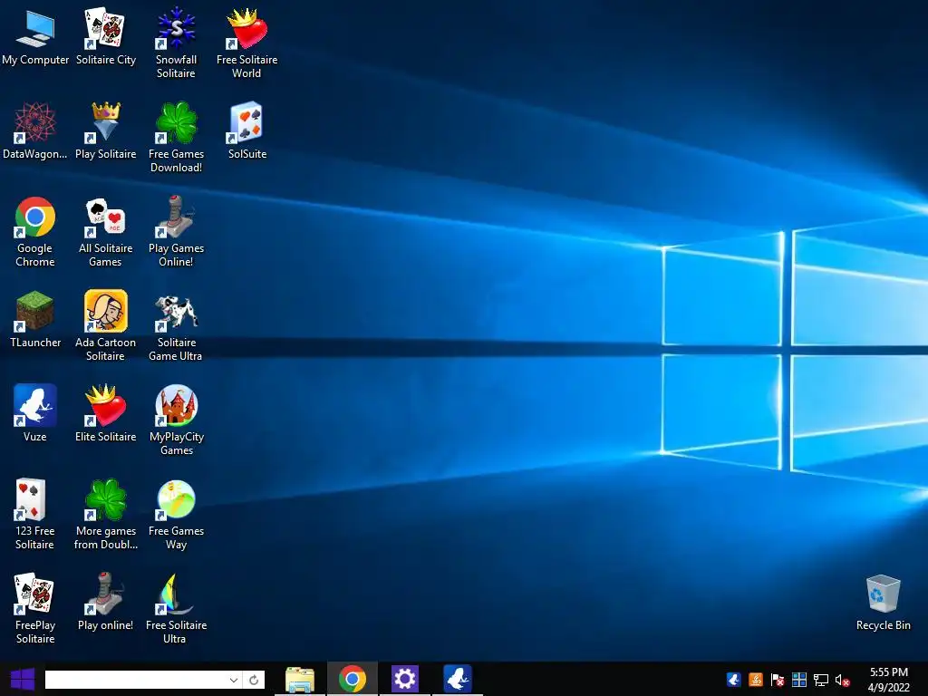The width and height of the screenshot is (928, 696).
Task: Click Free Games Download! clover icon
Action: pos(177,122)
